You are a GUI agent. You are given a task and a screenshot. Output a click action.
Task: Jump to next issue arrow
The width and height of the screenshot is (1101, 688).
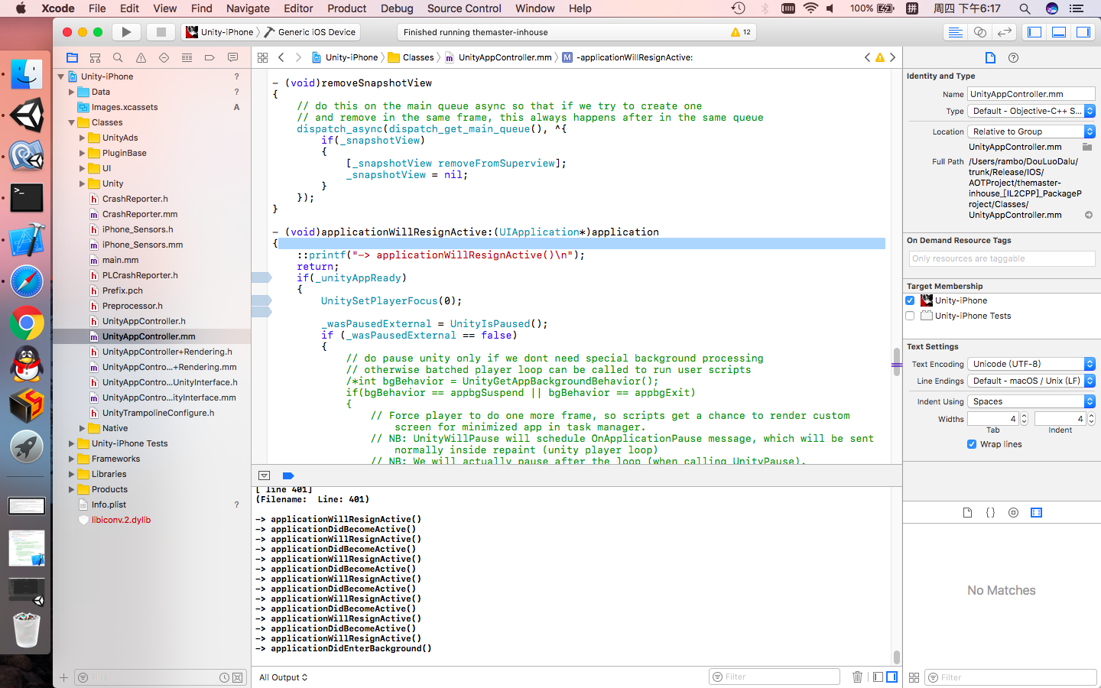[892, 57]
